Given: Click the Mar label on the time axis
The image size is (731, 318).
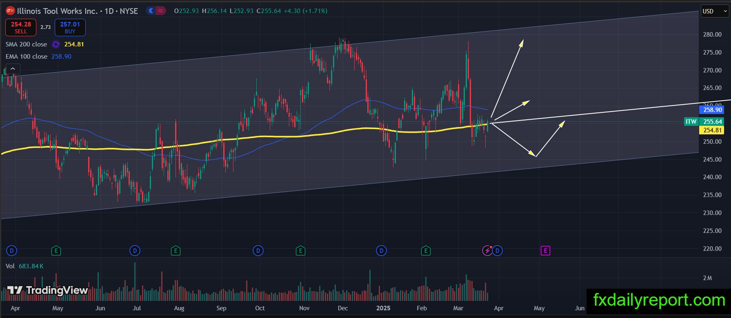Looking at the screenshot, I should click(x=458, y=308).
